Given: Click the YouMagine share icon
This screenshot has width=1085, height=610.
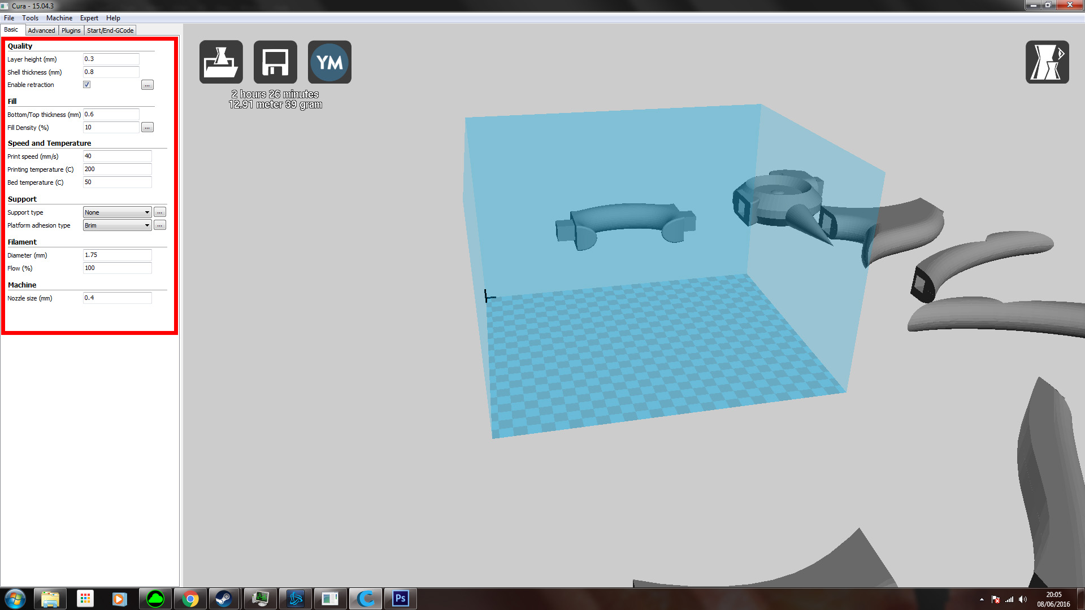Looking at the screenshot, I should click(329, 62).
